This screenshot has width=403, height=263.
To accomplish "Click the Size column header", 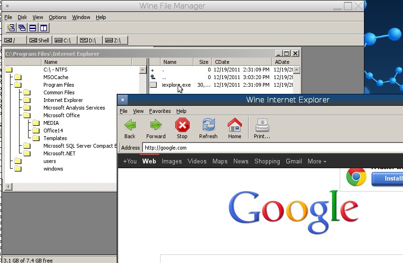I will (202, 62).
